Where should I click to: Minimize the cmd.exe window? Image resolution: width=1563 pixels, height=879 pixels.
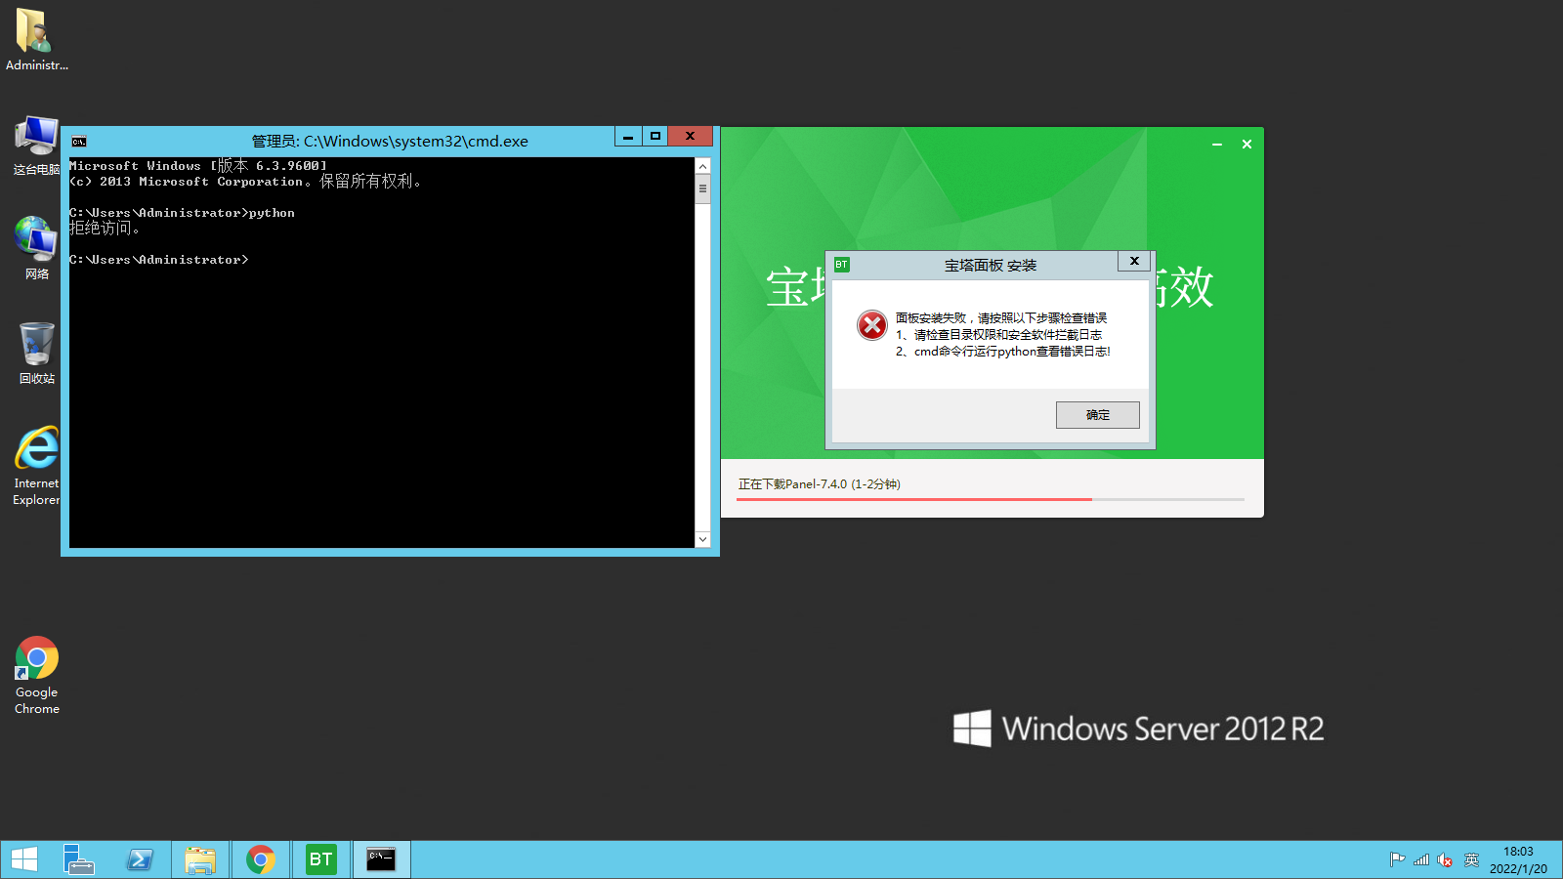[628, 137]
